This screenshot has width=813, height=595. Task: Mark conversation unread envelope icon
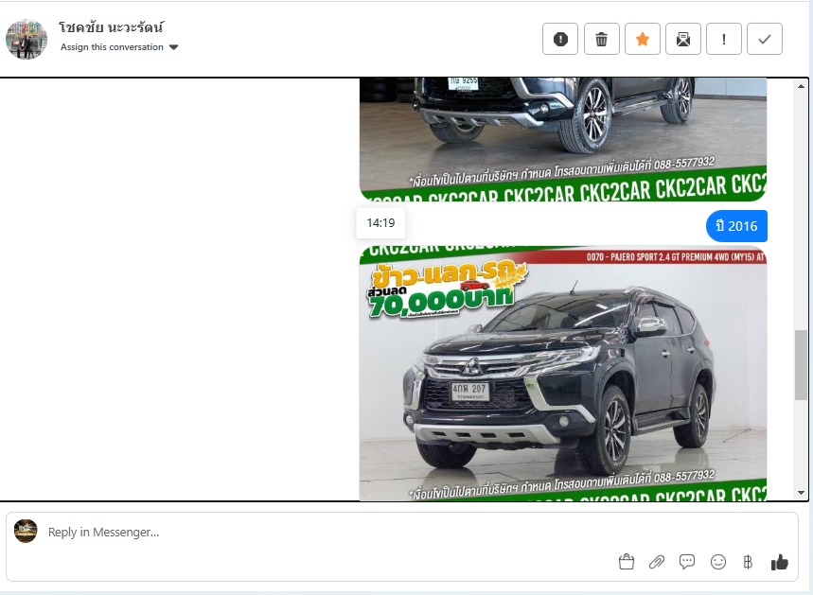(683, 39)
